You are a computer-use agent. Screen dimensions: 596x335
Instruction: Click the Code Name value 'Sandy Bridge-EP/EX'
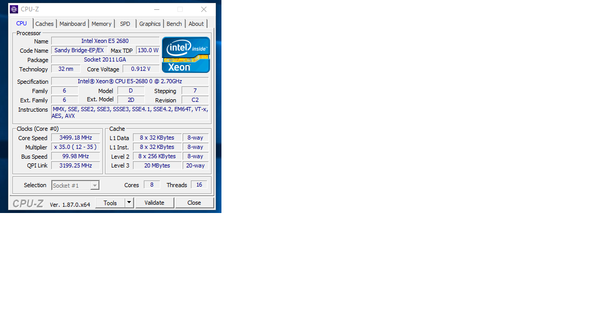(79, 51)
